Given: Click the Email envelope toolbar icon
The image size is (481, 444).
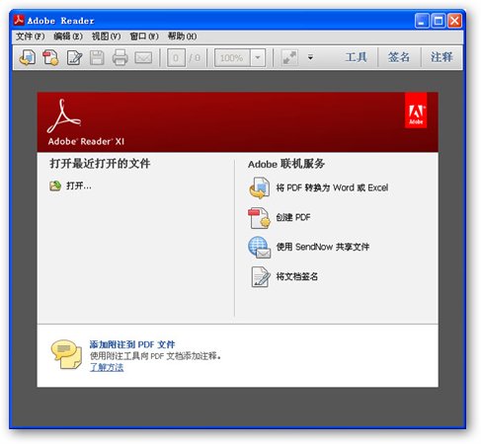Looking at the screenshot, I should tap(143, 58).
